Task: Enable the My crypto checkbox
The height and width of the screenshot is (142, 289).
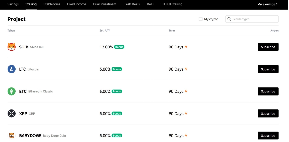Action: tap(201, 19)
